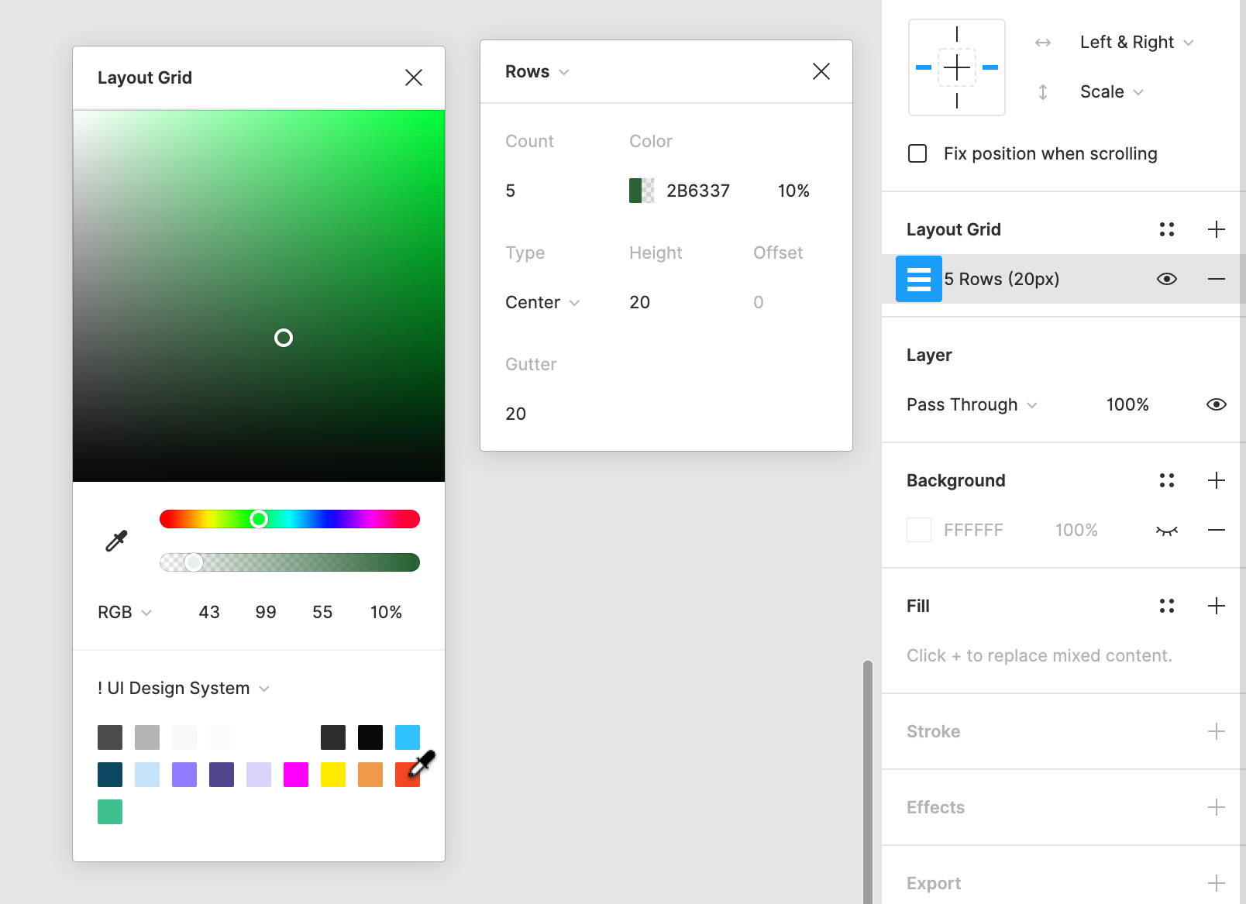Screen dimensions: 1246x904
Task: Click the constraints preview widget
Action: click(957, 67)
